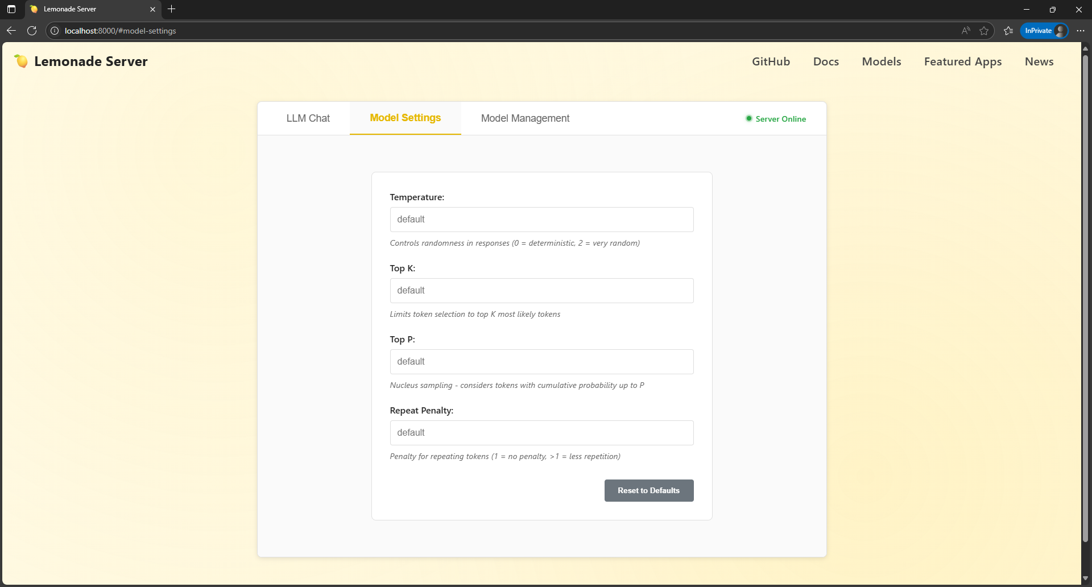Focus the Temperature input field
The image size is (1092, 587).
[541, 220]
